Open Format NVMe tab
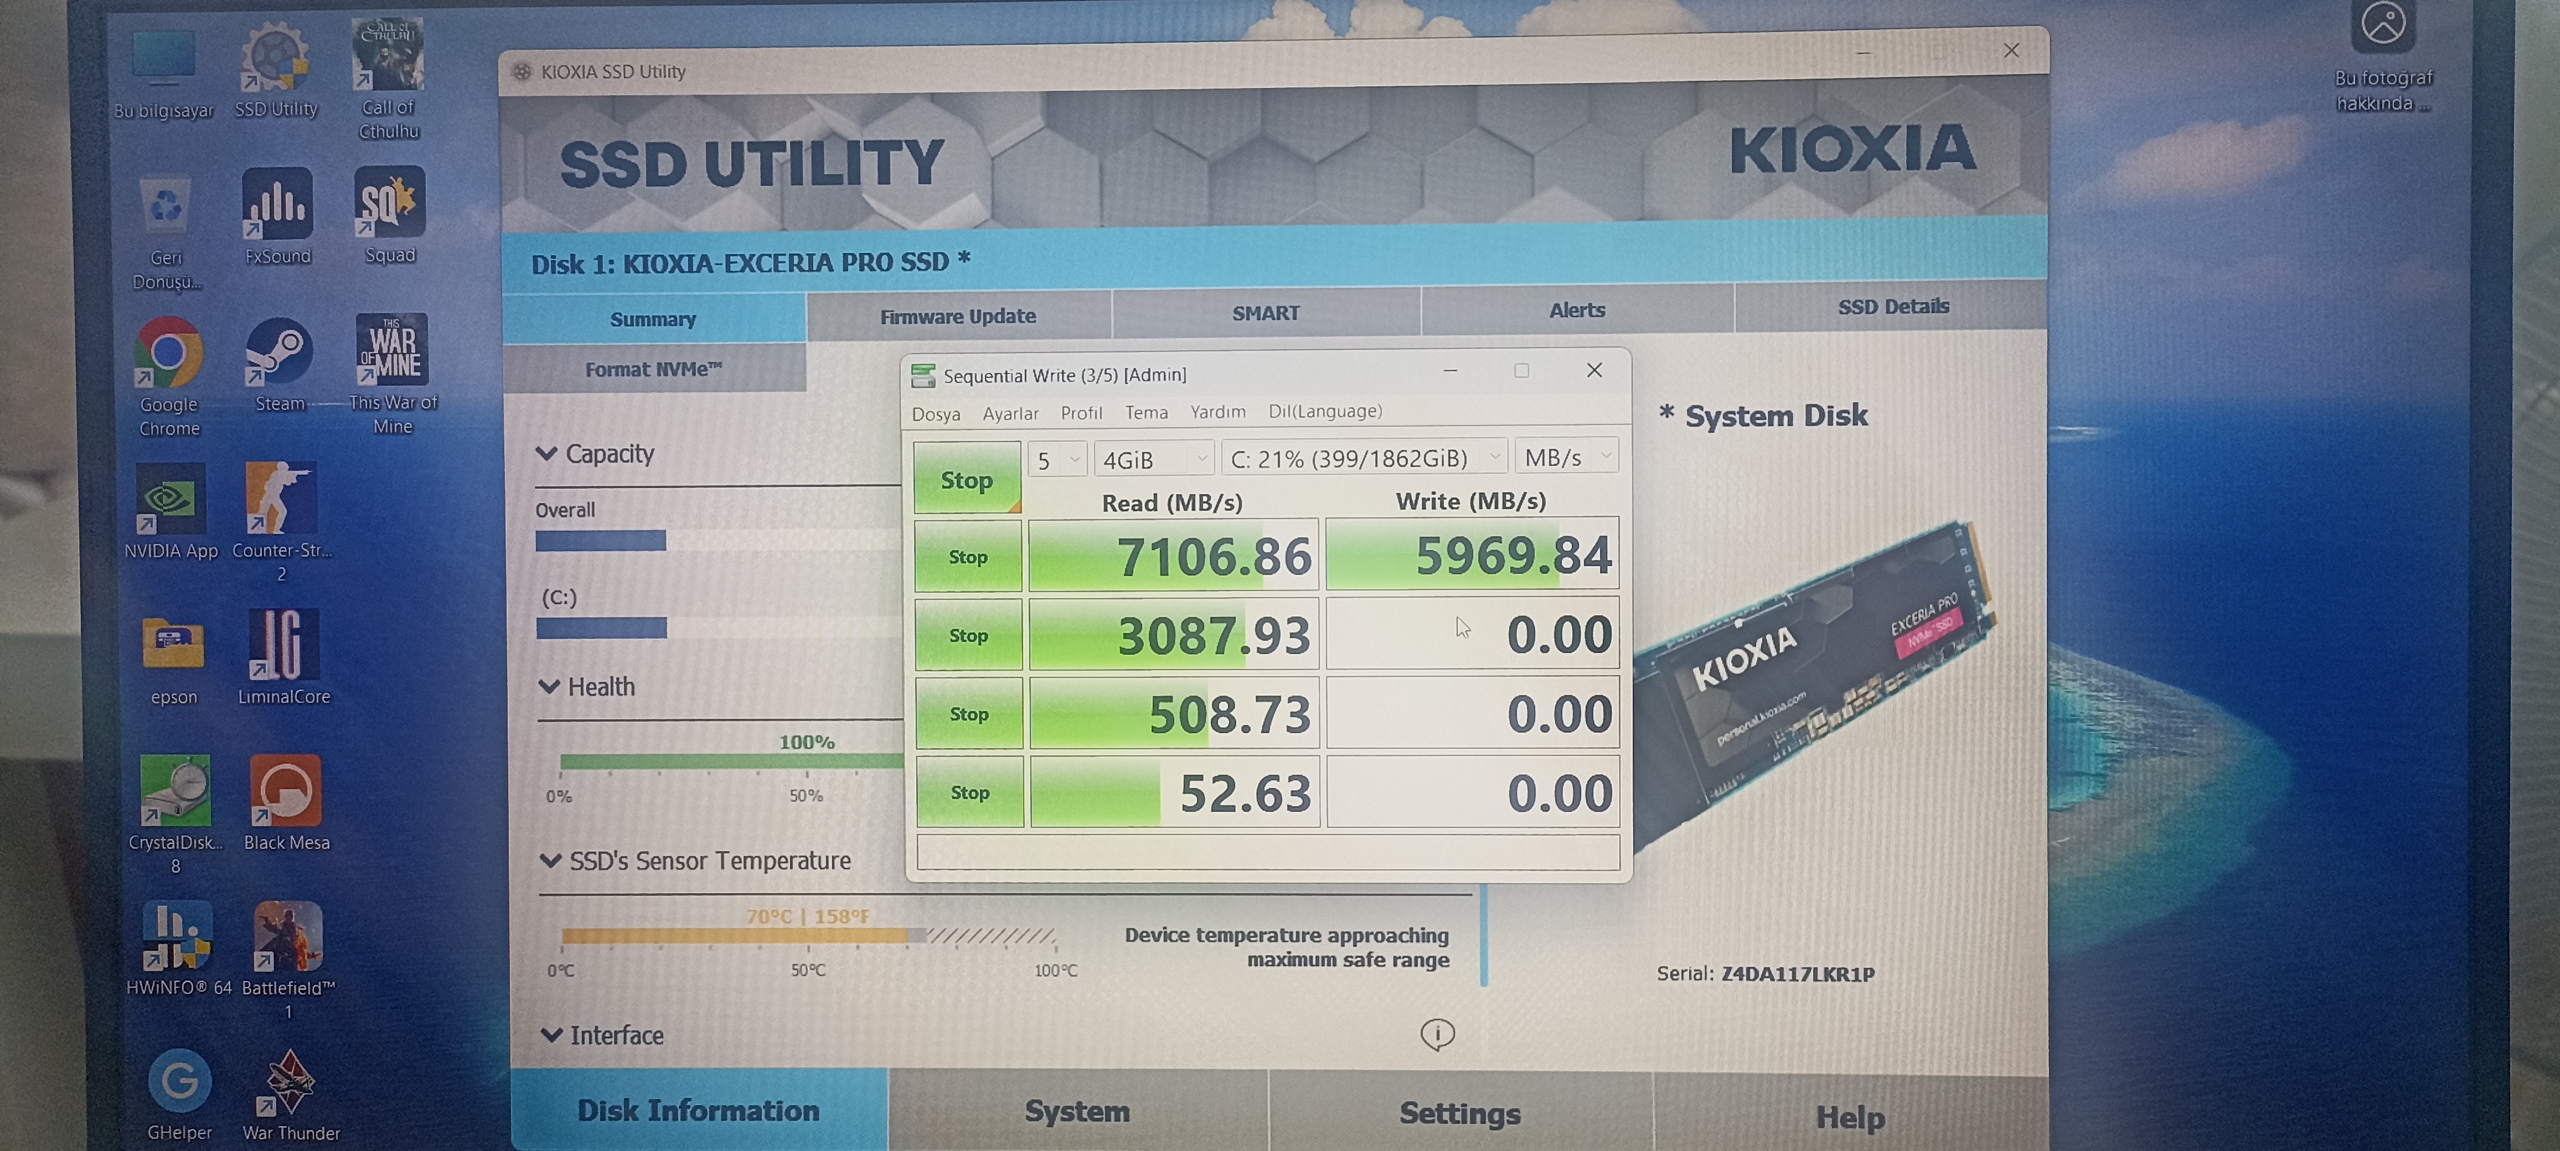This screenshot has width=2560, height=1151. click(653, 369)
